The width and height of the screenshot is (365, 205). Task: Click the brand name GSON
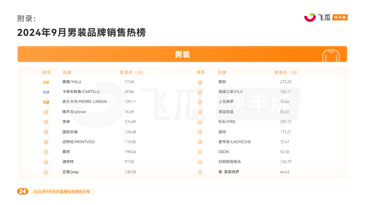click(x=224, y=152)
